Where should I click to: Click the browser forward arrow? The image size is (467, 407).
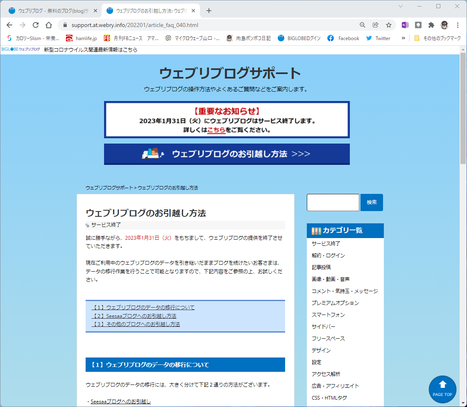point(23,25)
